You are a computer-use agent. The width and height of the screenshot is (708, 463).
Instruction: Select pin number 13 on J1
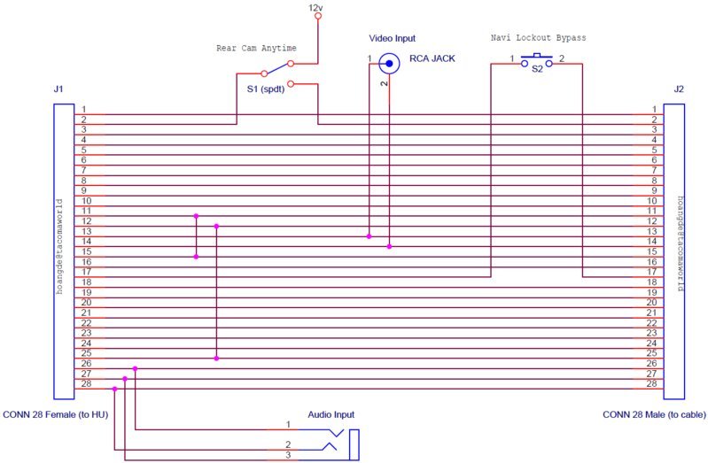[x=86, y=231]
